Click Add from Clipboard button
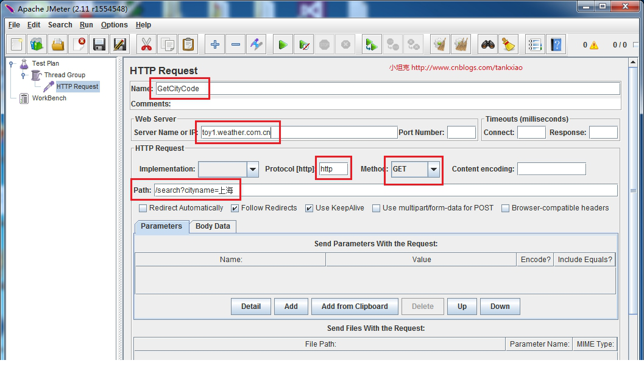 pos(355,306)
